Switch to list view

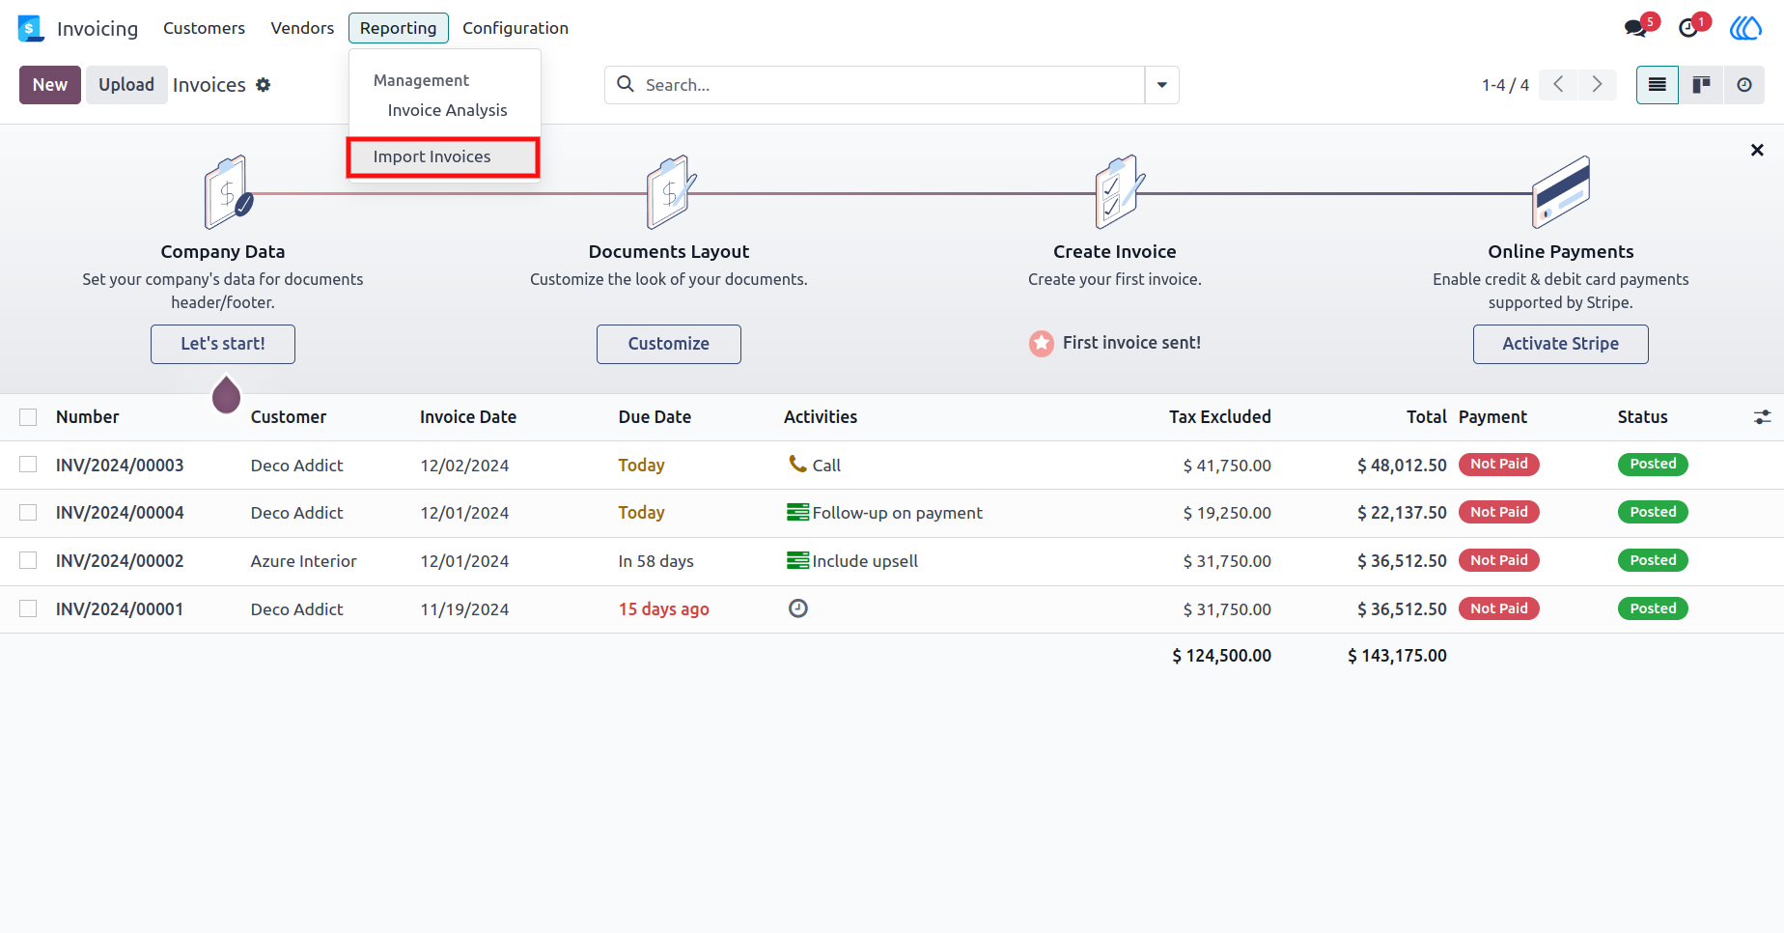click(1658, 85)
